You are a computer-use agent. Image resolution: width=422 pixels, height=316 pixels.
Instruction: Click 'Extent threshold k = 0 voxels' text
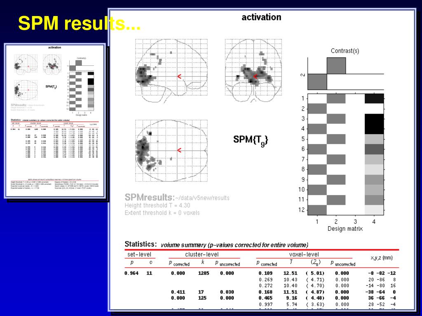(x=162, y=213)
